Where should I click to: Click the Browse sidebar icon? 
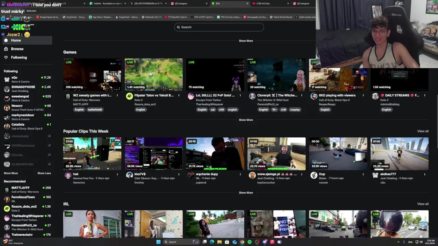pos(6,49)
